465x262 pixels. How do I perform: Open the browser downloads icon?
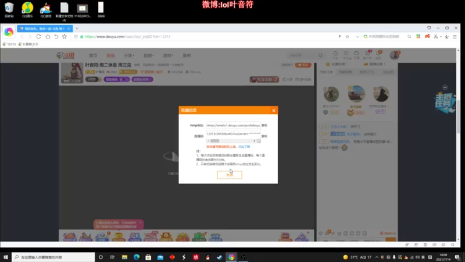(446, 37)
